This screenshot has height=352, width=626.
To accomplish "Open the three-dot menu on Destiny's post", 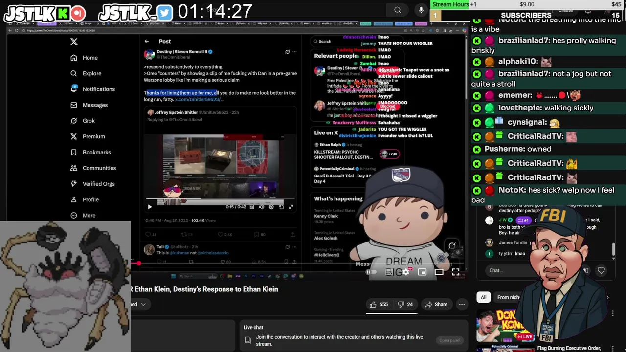I will click(x=294, y=51).
